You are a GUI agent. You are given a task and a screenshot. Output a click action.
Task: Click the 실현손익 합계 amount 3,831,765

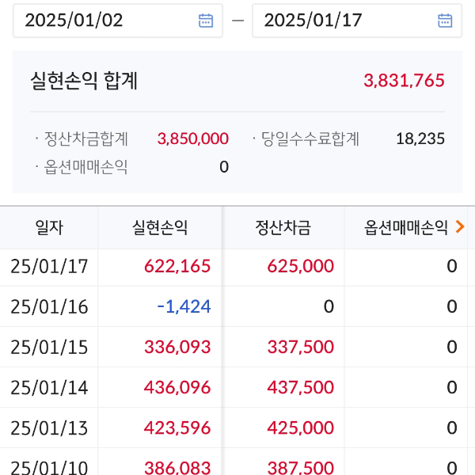(404, 80)
